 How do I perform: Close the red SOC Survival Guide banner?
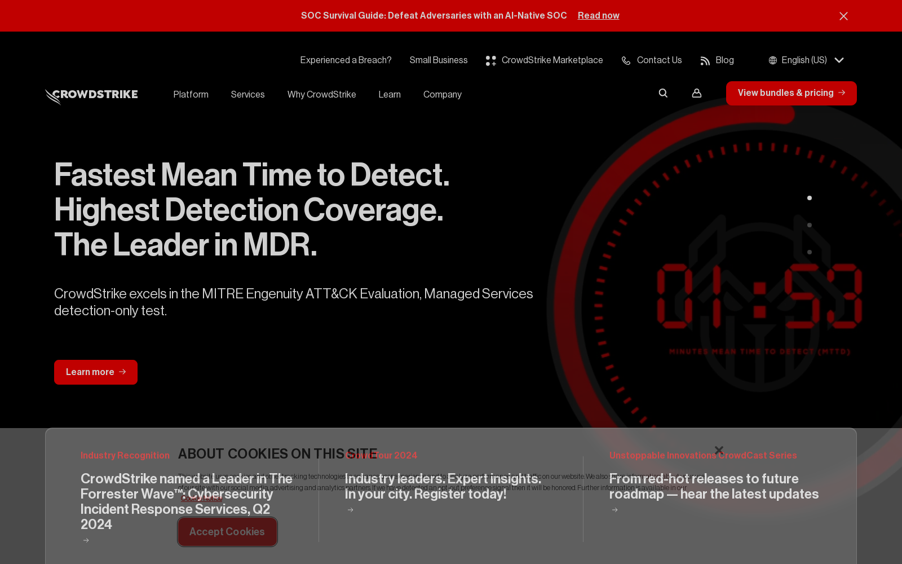[x=843, y=16]
